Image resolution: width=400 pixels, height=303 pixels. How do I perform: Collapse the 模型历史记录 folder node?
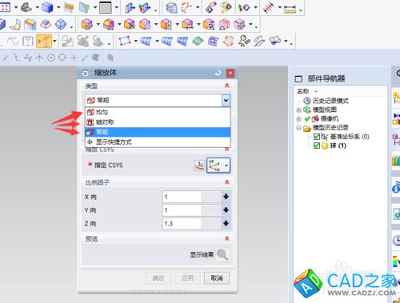pyautogui.click(x=298, y=128)
